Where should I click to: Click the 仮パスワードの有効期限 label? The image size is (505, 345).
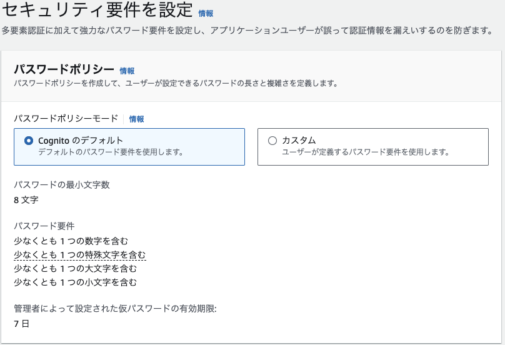[115, 309]
